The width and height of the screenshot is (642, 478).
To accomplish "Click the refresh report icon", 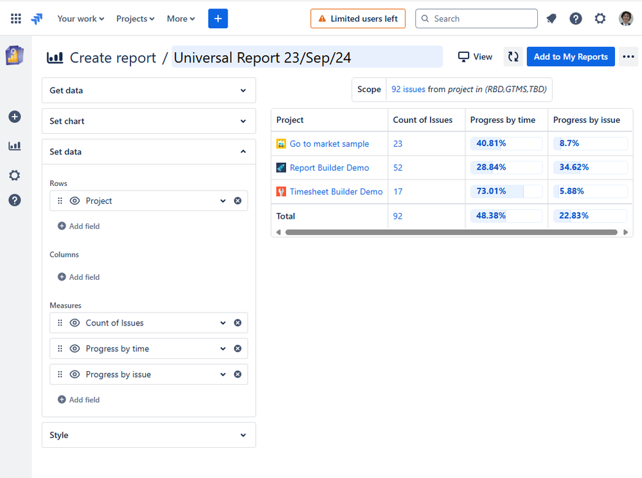I will click(x=513, y=57).
